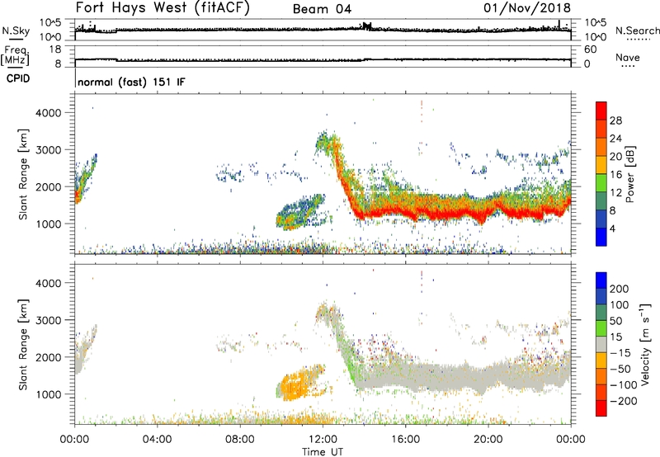The image size is (660, 457).
Task: Click the velocity panel's "Slant Range [km]" label
Action: 23,344
